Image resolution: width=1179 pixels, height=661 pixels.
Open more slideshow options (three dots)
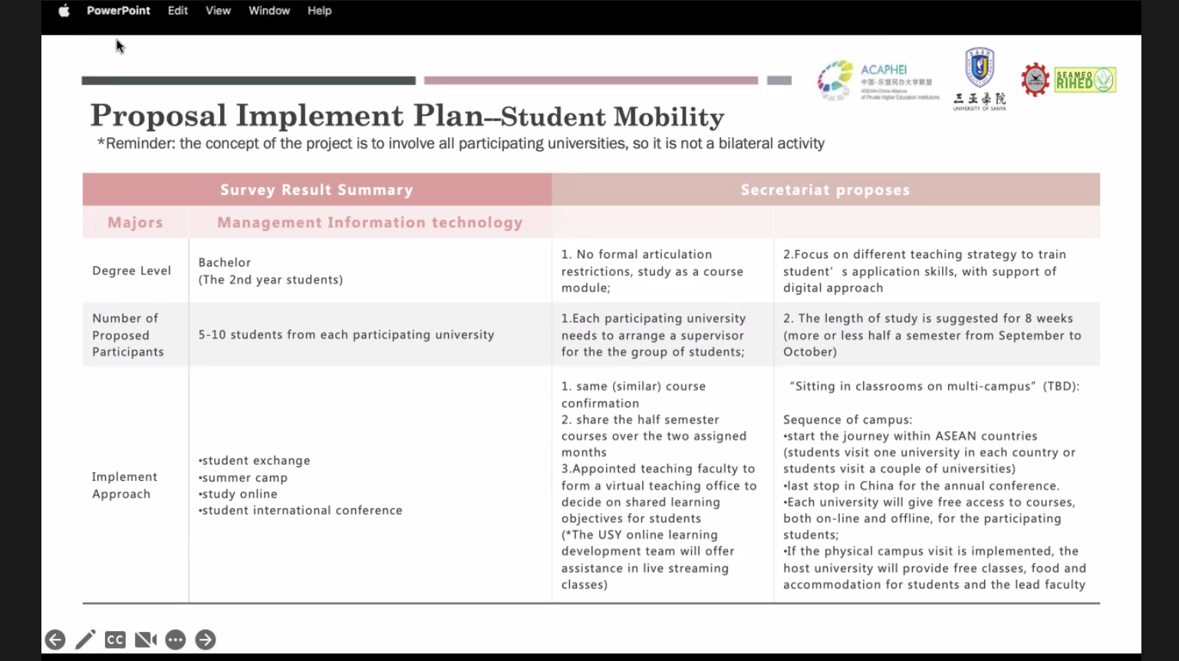pyautogui.click(x=176, y=640)
